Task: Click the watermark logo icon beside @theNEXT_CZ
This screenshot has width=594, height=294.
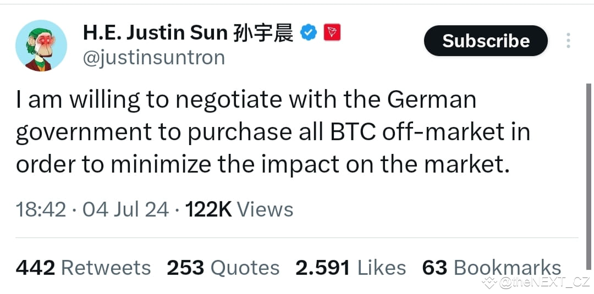Action: point(490,282)
